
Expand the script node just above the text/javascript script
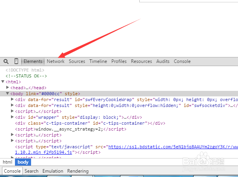(12, 140)
